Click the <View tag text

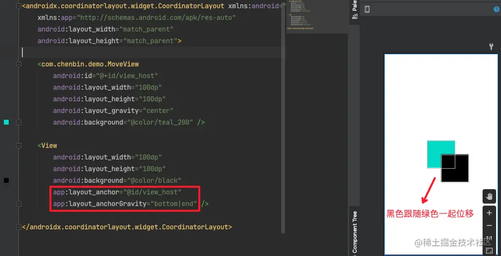tap(47, 145)
